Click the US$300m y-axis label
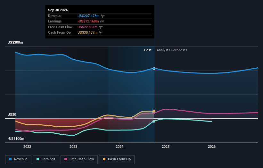Screen dimensions: 263x168 tap(15, 42)
